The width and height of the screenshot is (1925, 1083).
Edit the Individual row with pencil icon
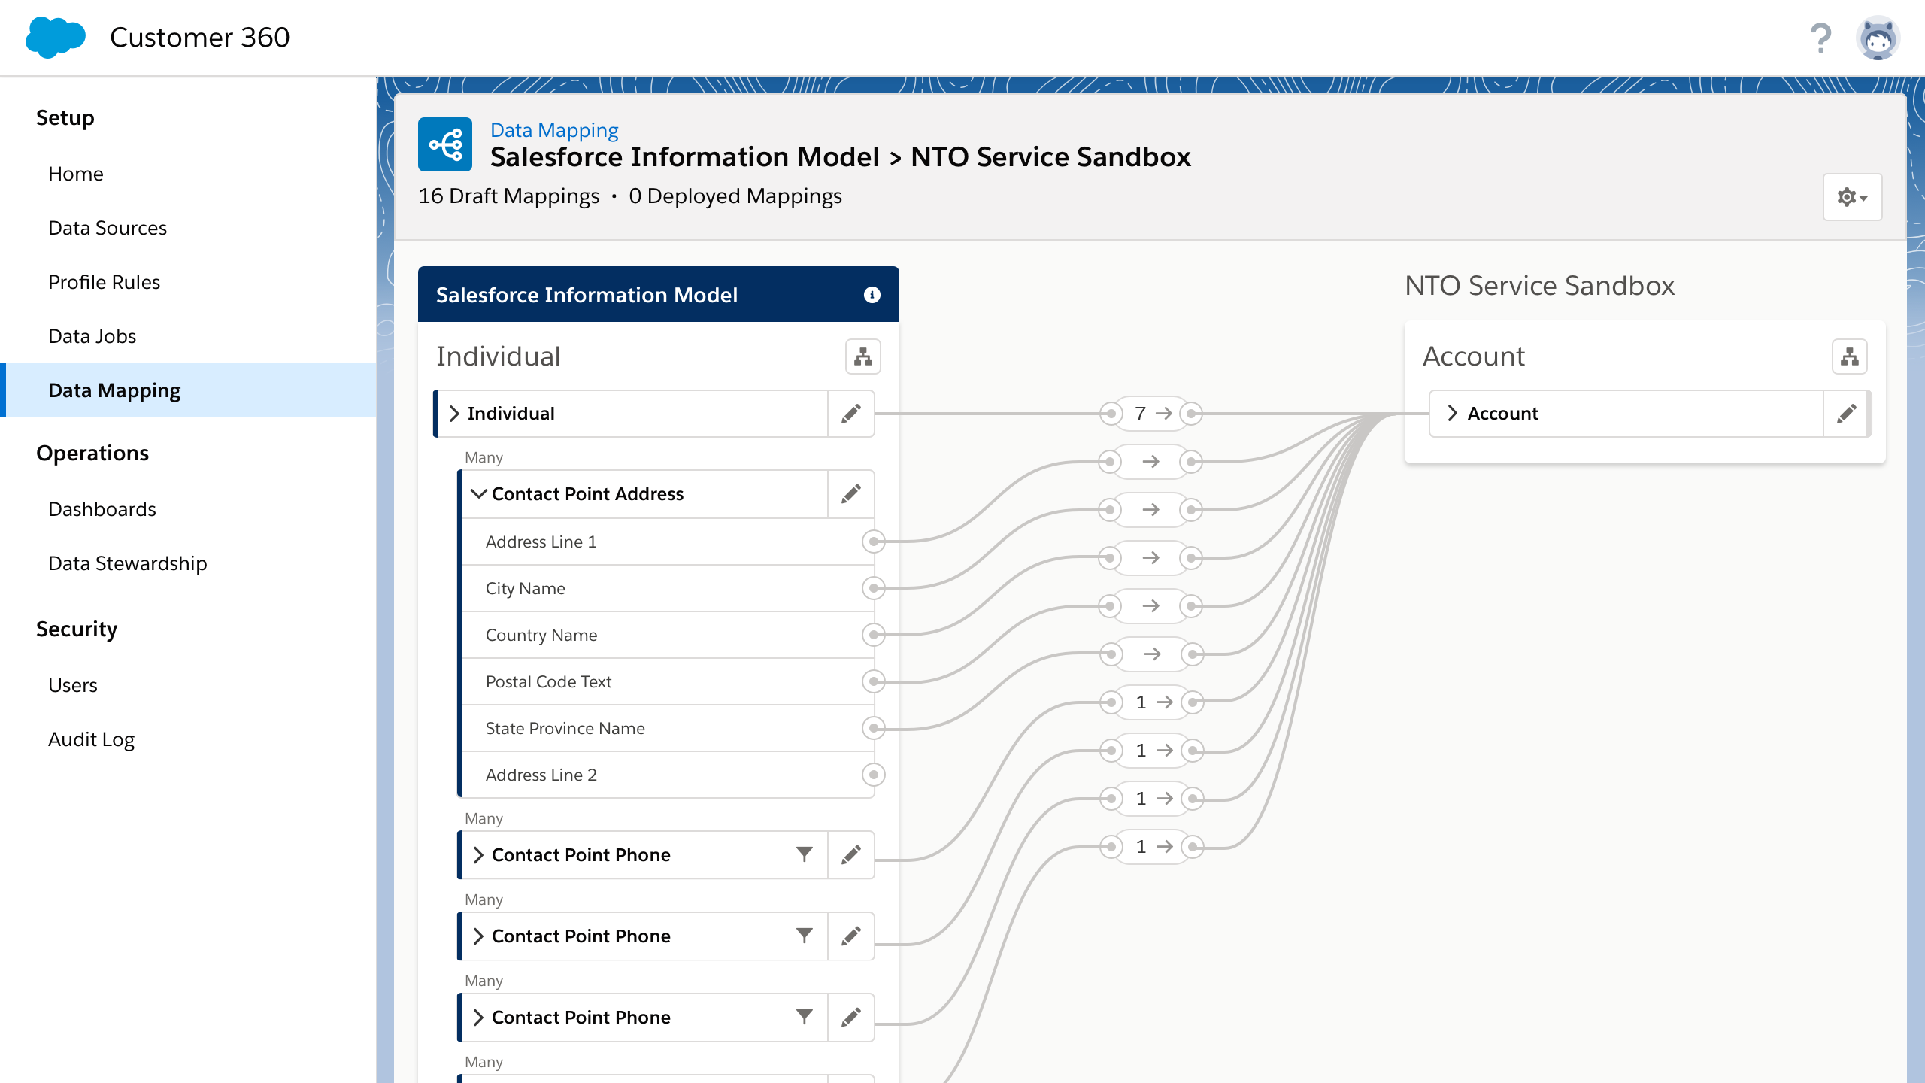[850, 414]
